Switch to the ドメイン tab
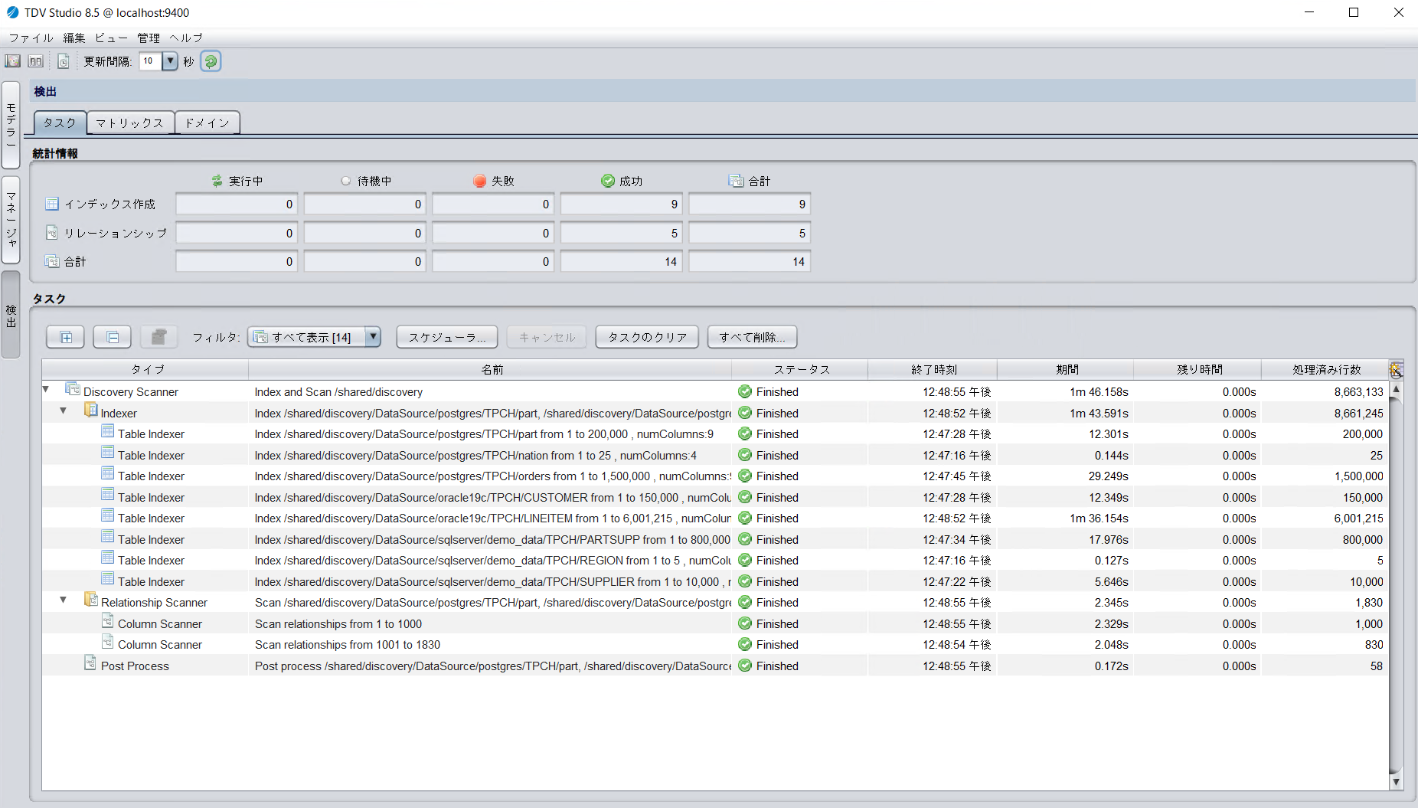The width and height of the screenshot is (1418, 808). coord(207,123)
